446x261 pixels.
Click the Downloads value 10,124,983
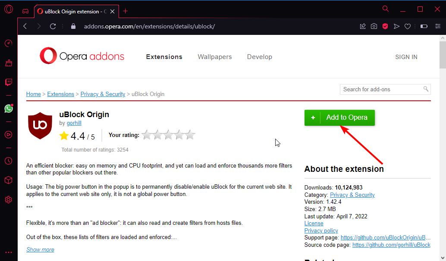[x=349, y=187]
